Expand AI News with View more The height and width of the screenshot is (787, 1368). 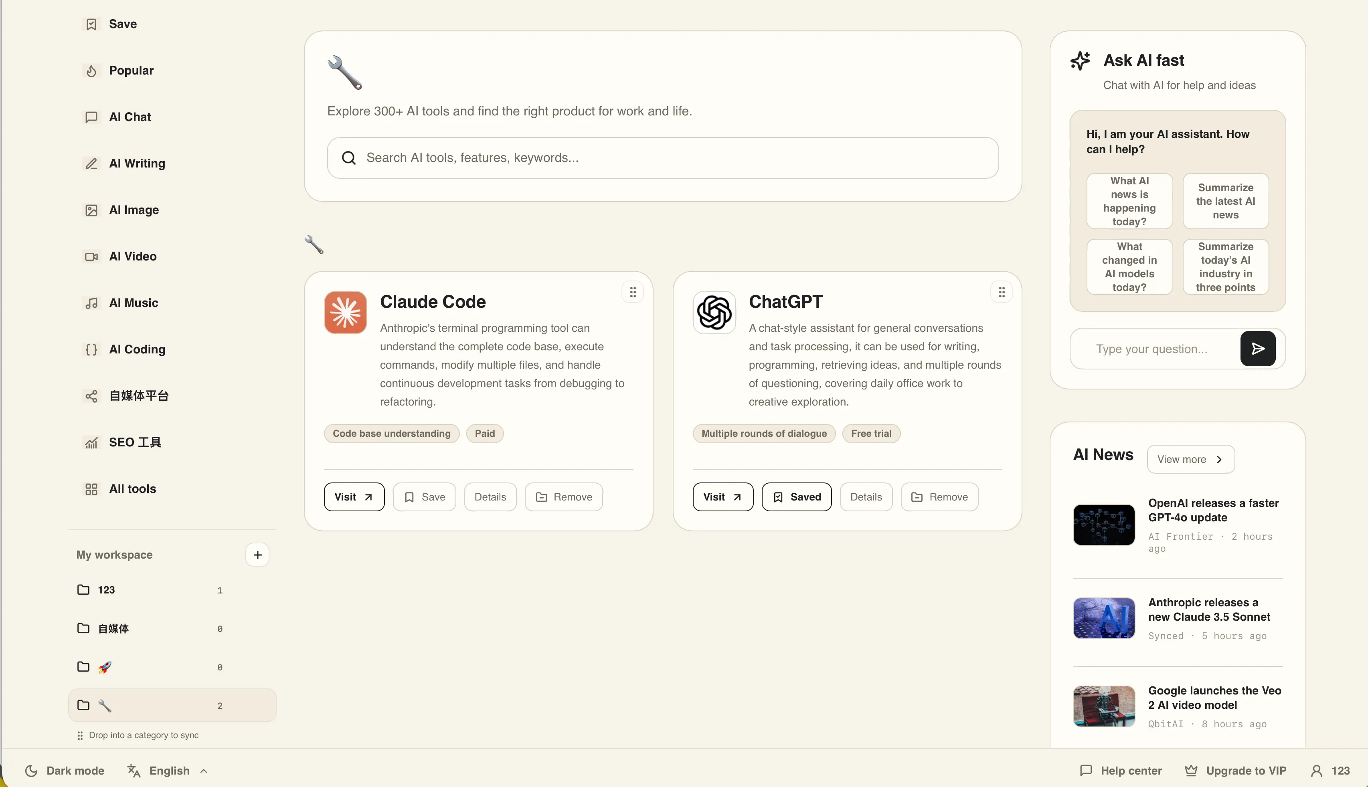click(1191, 460)
